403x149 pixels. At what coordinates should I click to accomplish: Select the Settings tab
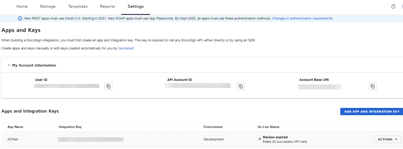(135, 7)
